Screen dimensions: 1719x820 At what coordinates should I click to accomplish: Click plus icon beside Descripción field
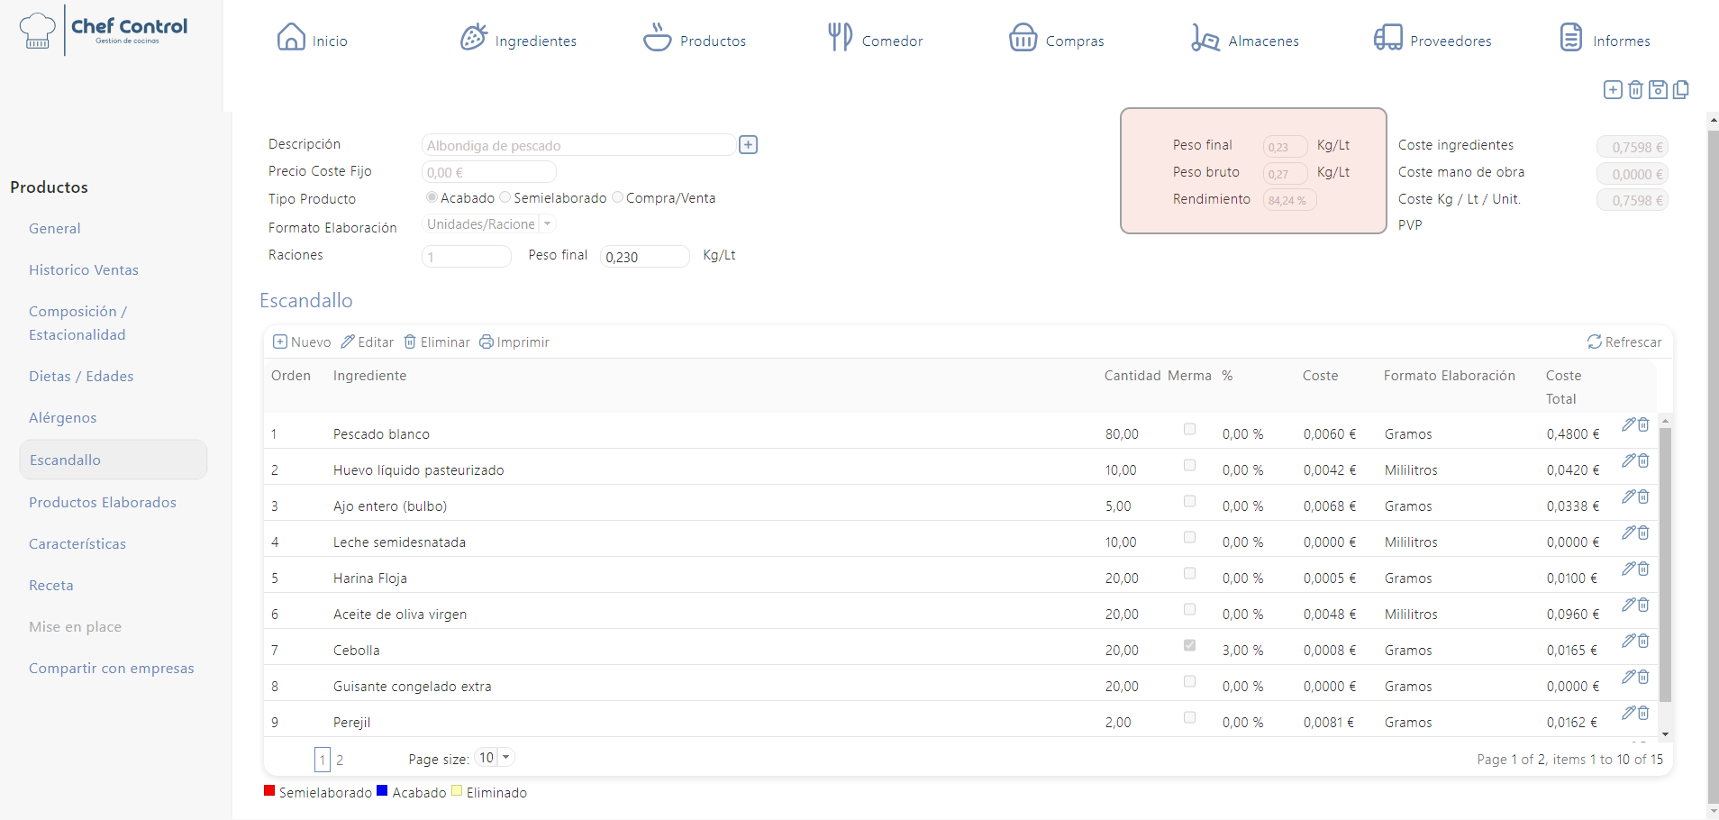748,145
